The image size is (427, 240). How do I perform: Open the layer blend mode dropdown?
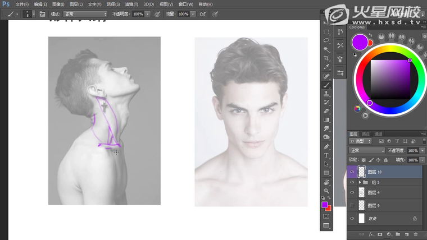point(367,151)
